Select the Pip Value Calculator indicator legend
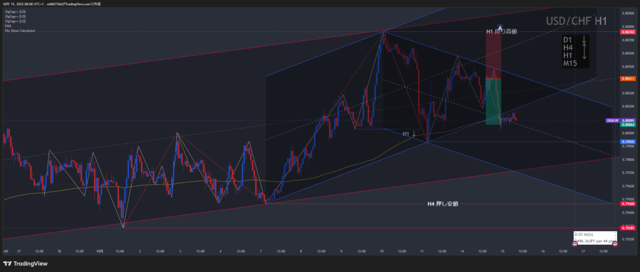The width and height of the screenshot is (640, 272). tap(19, 31)
